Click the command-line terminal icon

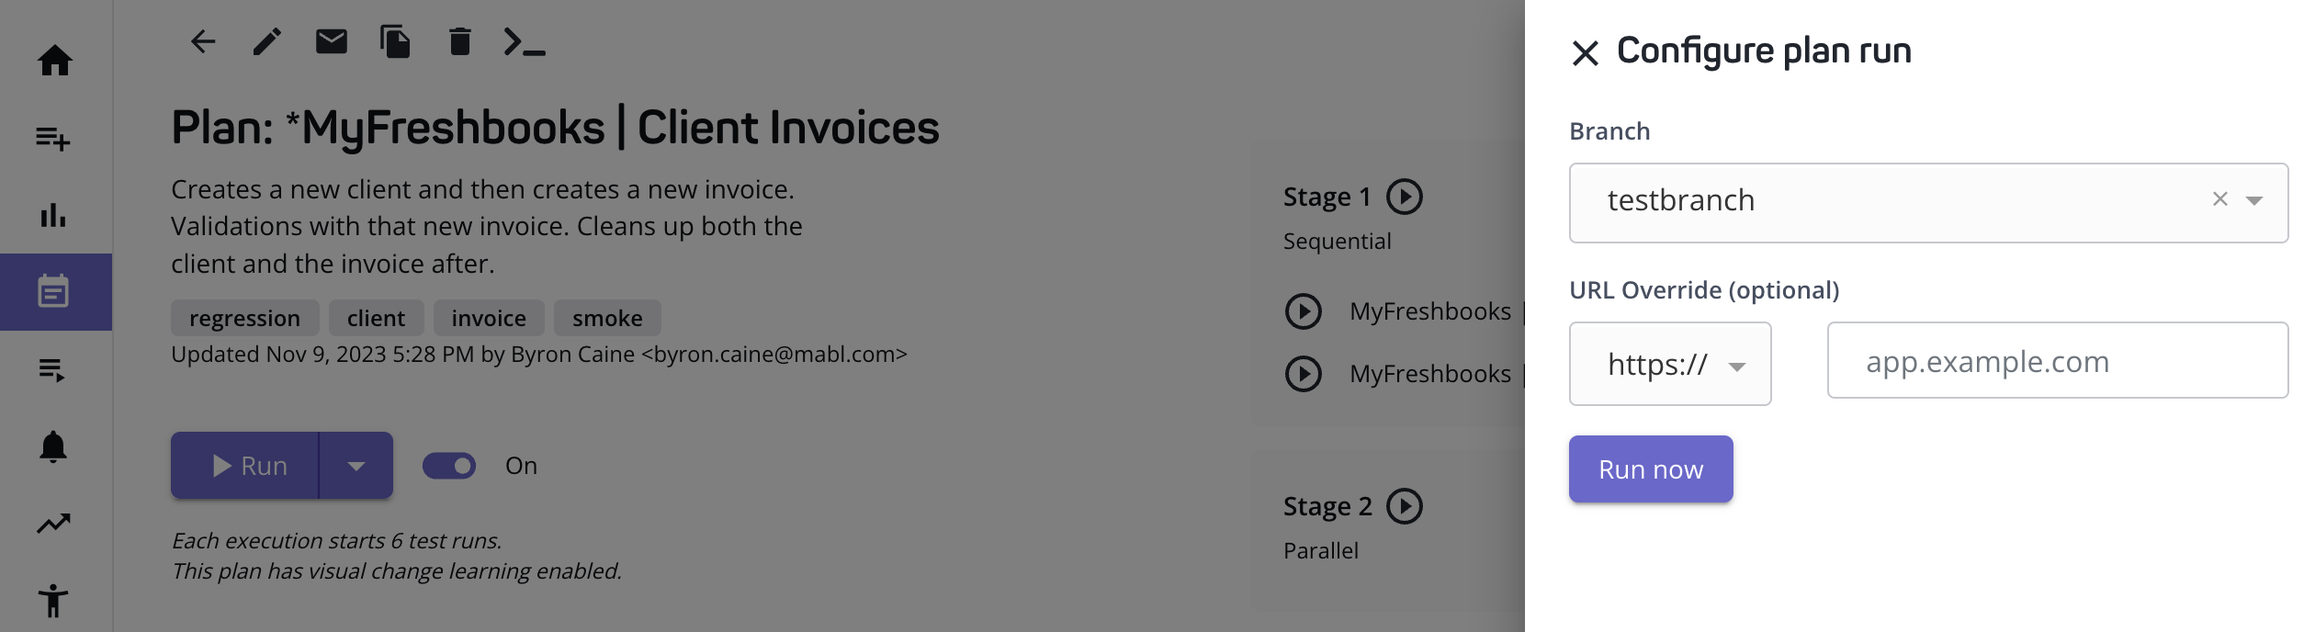tap(525, 41)
